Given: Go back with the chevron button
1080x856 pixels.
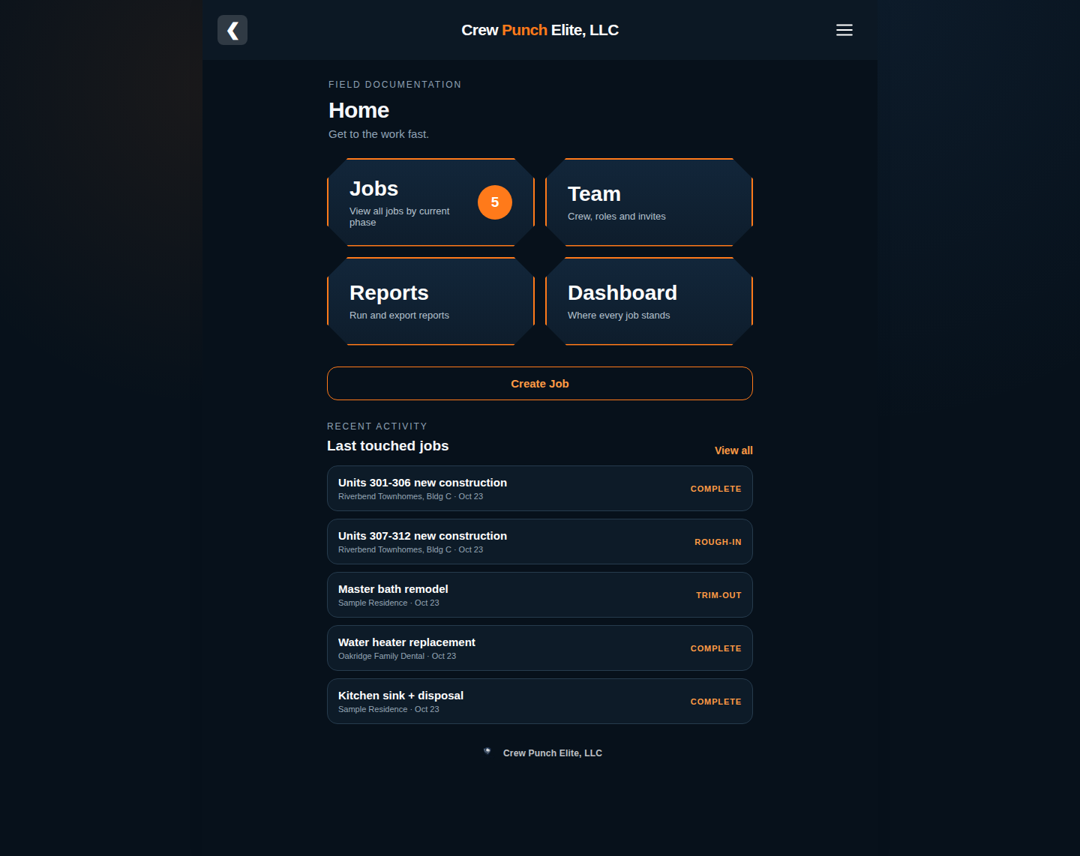Looking at the screenshot, I should [x=232, y=30].
